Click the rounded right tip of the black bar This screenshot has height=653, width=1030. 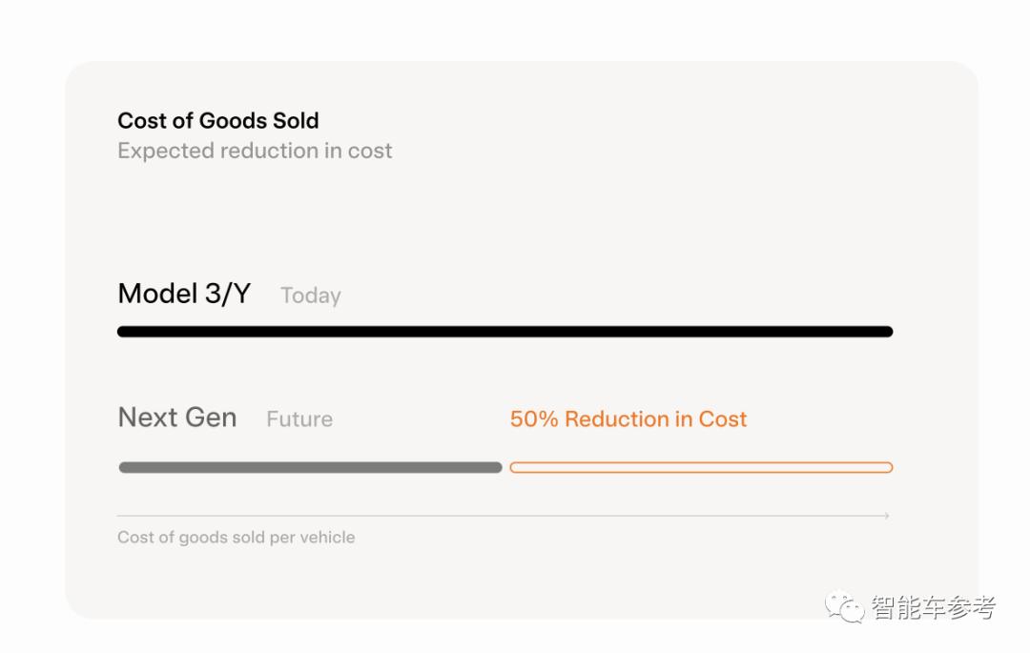(888, 332)
